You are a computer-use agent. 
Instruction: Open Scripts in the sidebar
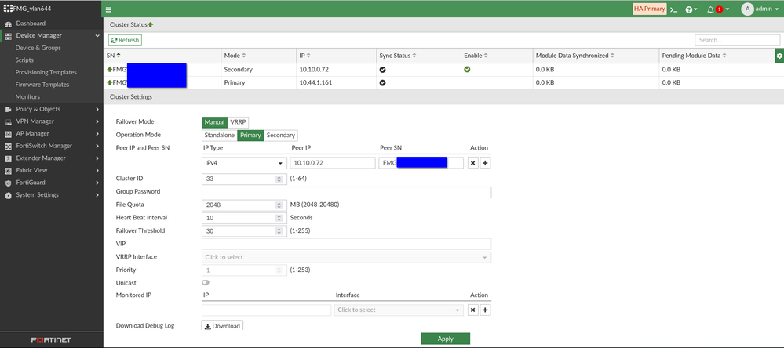point(24,60)
